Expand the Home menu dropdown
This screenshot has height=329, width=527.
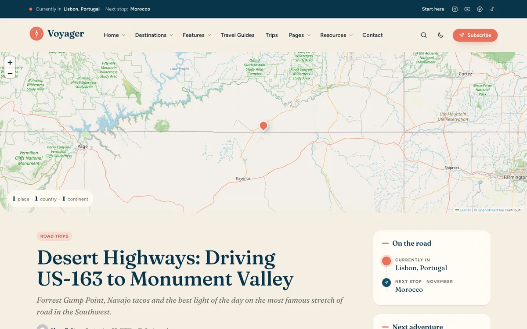(x=114, y=35)
